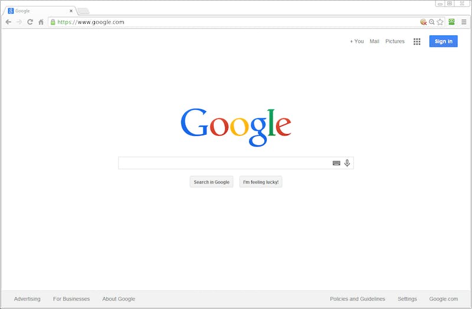Click the Sign in button

444,41
